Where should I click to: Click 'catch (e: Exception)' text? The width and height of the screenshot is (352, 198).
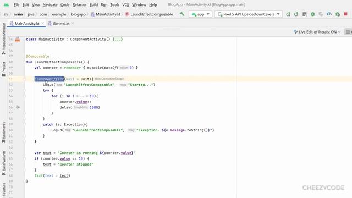pos(64,124)
